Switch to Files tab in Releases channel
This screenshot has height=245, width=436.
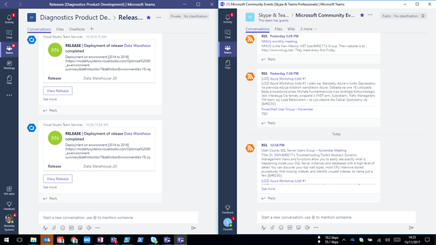coord(60,29)
